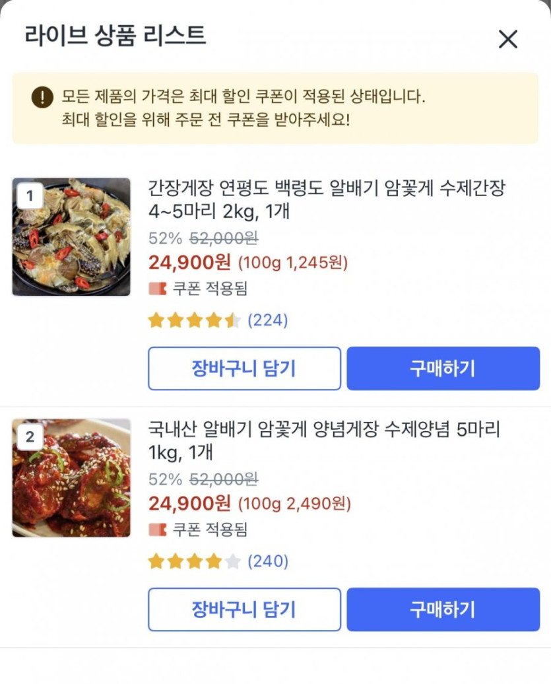Click the warning icon in coupon notice
Viewport: 551px width, 684px height.
pos(42,98)
